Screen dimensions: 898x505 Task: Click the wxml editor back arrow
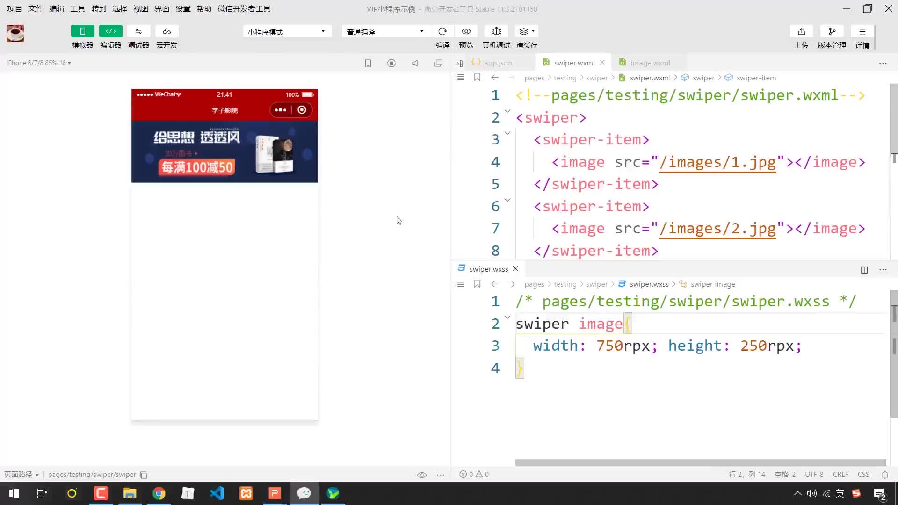495,78
